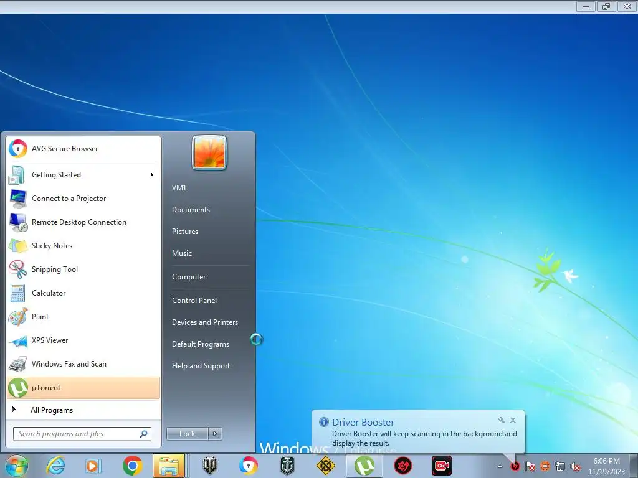Click the user account flower picture
This screenshot has height=478, width=638.
209,153
